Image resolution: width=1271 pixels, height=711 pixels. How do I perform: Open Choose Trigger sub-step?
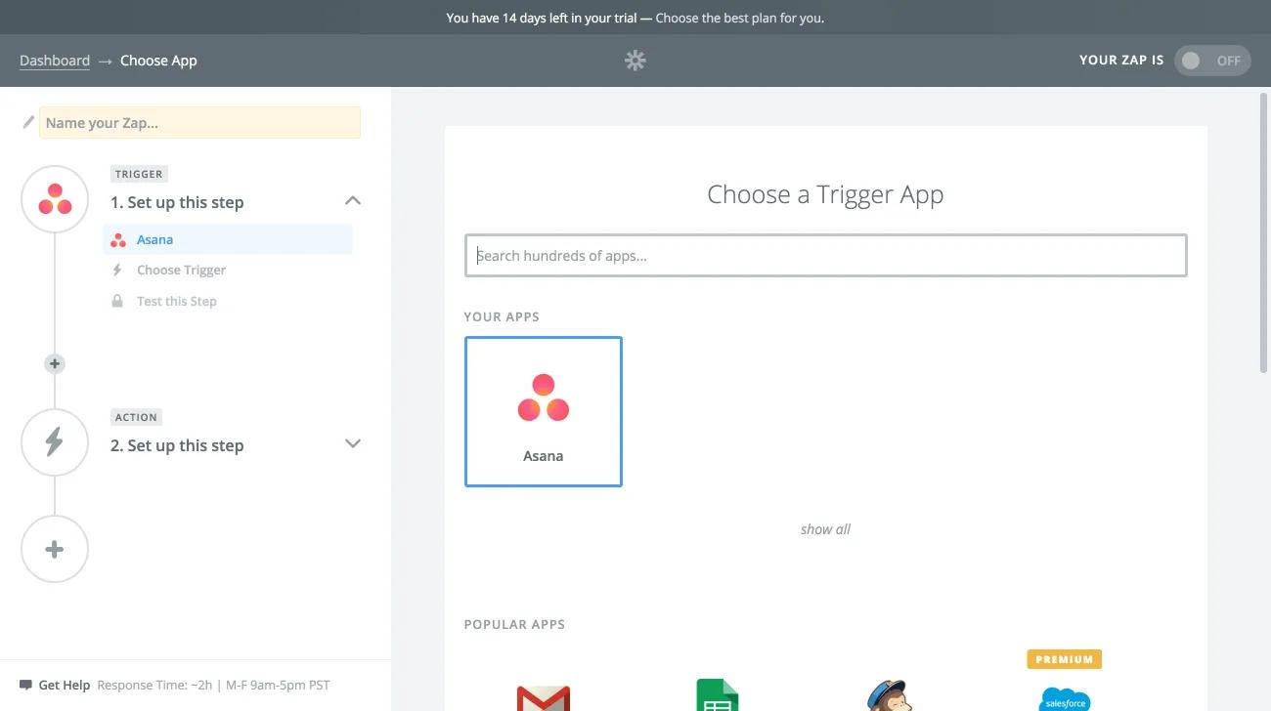(x=181, y=270)
